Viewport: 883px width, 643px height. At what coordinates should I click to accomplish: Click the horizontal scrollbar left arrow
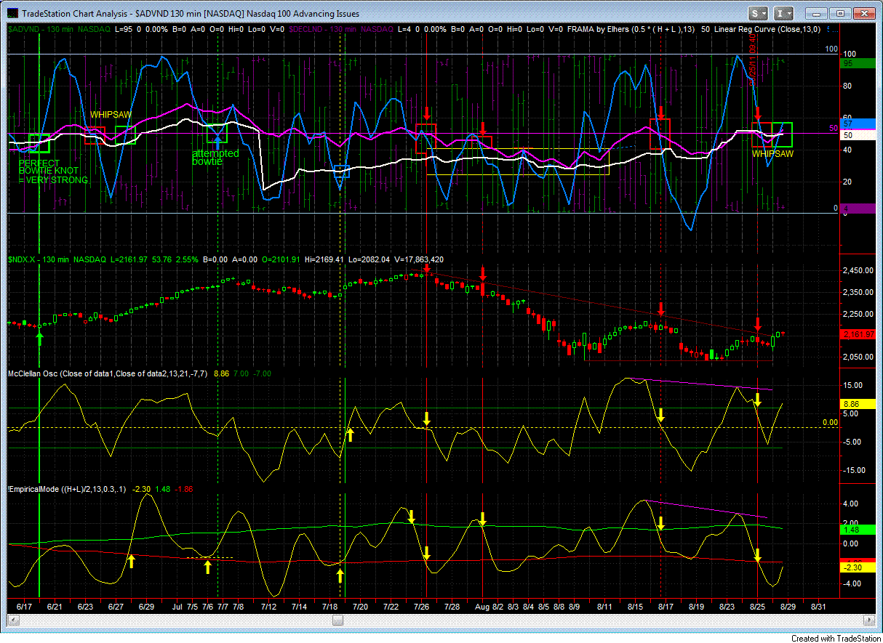[12, 620]
